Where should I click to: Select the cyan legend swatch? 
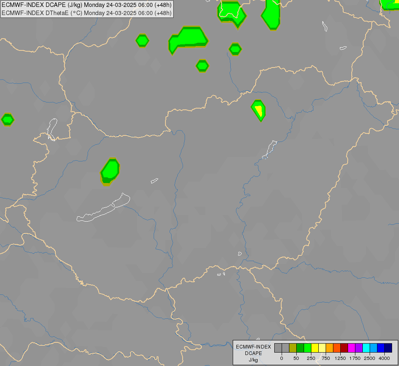[x=366, y=348]
